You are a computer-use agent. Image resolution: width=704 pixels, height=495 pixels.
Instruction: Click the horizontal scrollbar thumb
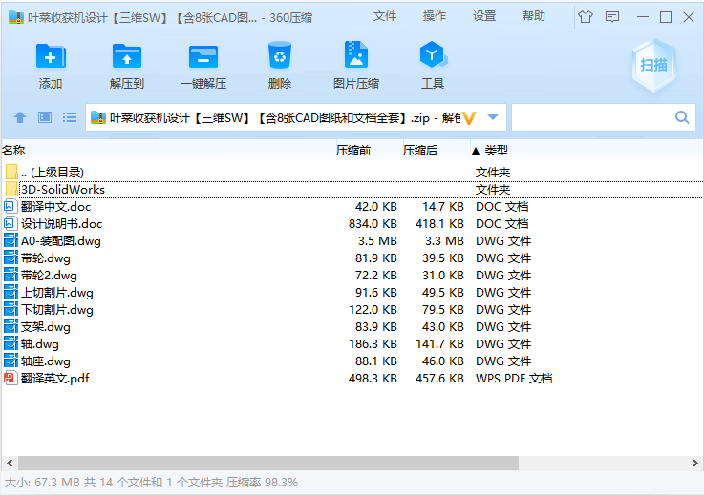[x=268, y=463]
